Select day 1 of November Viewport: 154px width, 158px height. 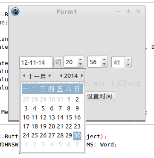point(69,99)
